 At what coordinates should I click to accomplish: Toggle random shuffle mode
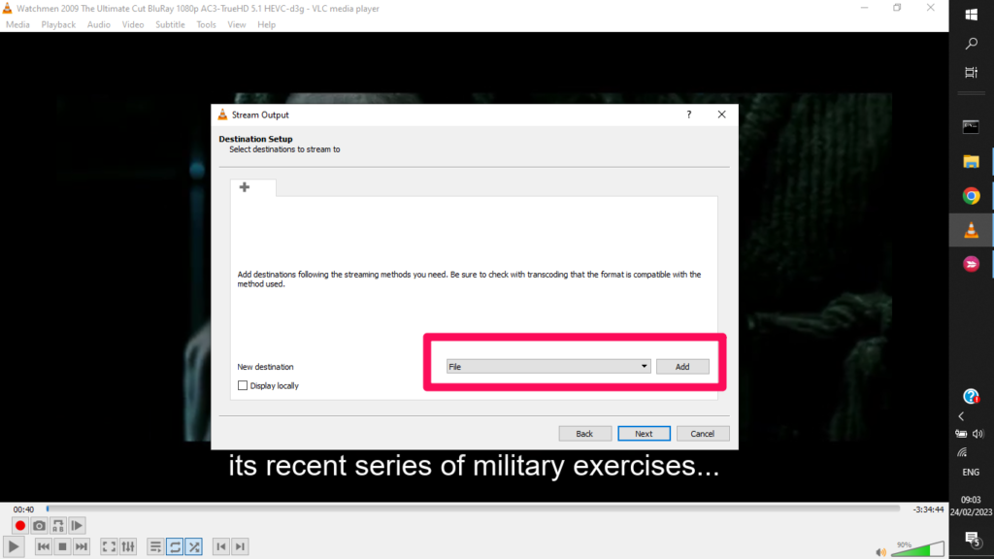(x=194, y=546)
